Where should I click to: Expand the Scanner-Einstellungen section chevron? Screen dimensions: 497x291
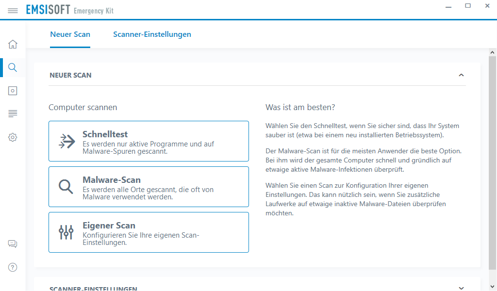point(461,288)
